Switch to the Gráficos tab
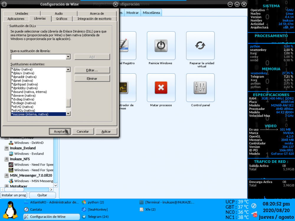This screenshot has height=221, width=295. coord(62,19)
